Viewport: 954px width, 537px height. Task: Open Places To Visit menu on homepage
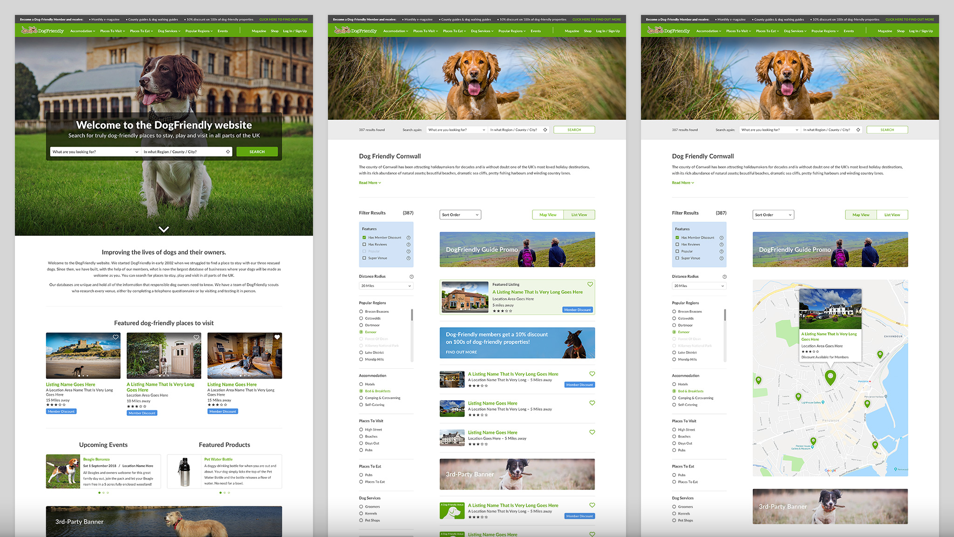(112, 31)
